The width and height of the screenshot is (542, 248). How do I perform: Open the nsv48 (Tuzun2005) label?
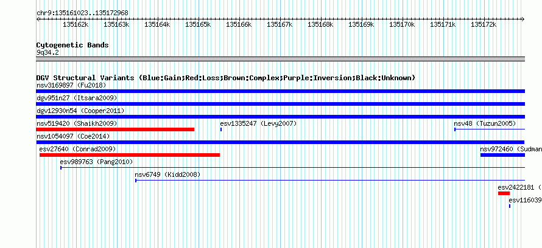(x=485, y=123)
